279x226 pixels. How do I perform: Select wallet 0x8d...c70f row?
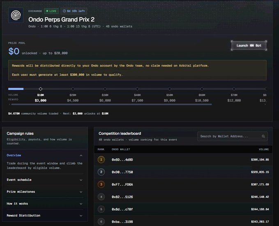[x=183, y=209]
